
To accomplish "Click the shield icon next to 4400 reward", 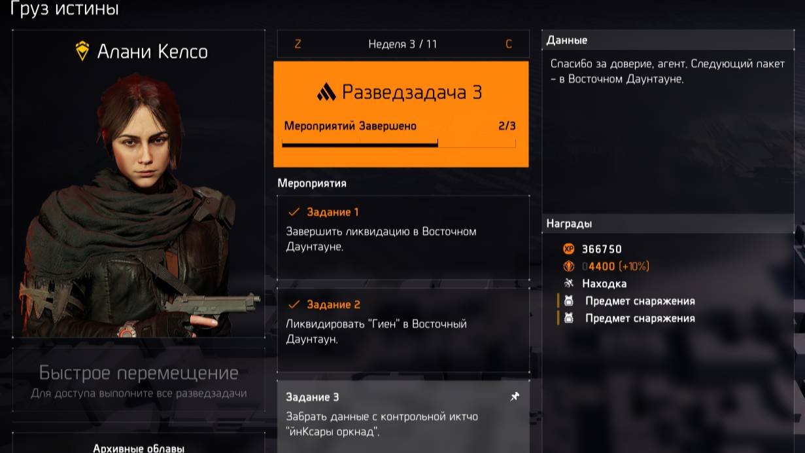I will [568, 266].
